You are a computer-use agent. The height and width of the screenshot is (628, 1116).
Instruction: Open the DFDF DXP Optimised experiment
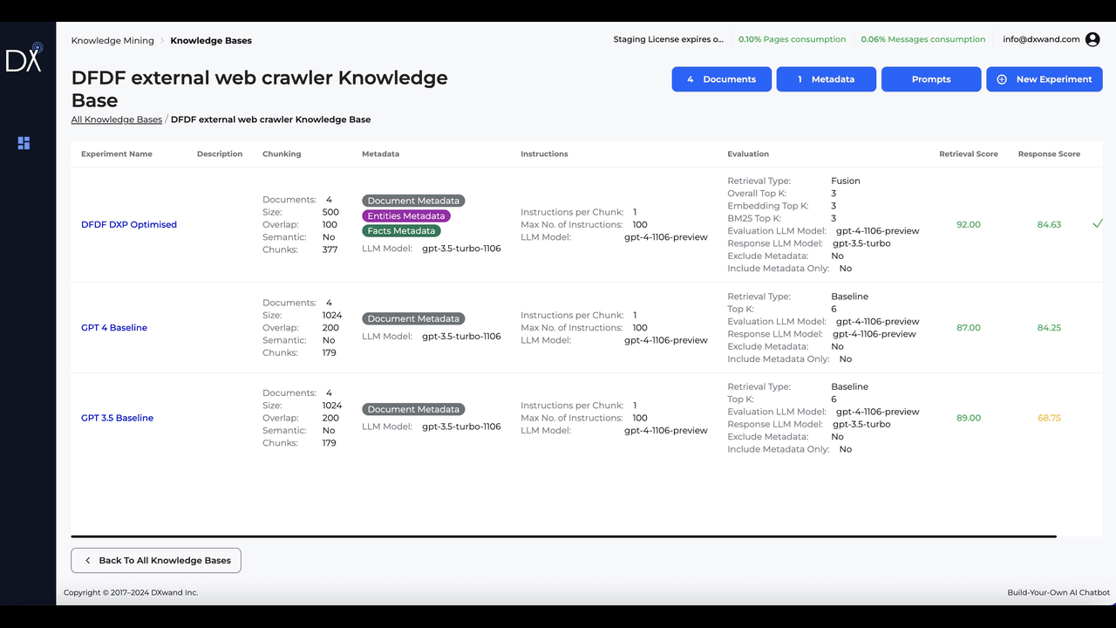tap(129, 225)
